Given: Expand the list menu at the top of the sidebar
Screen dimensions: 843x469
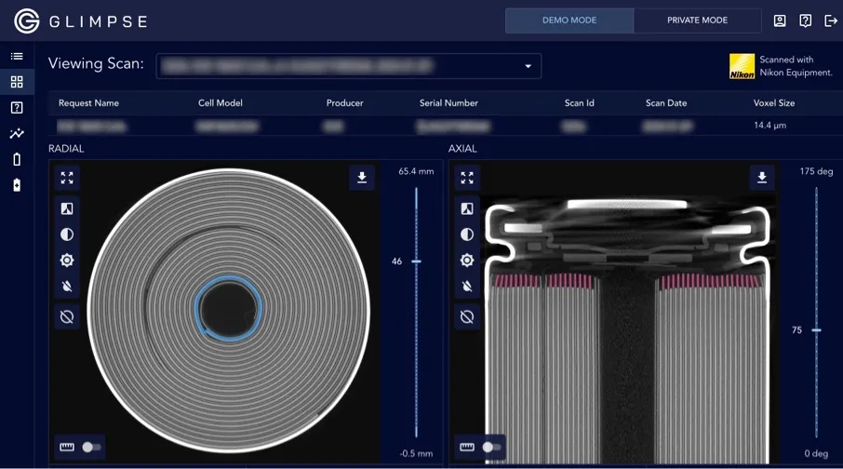Looking at the screenshot, I should point(17,57).
